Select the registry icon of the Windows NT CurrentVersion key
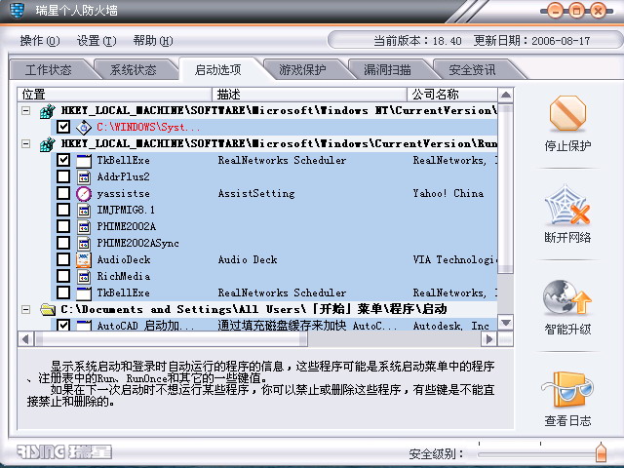 [48, 111]
